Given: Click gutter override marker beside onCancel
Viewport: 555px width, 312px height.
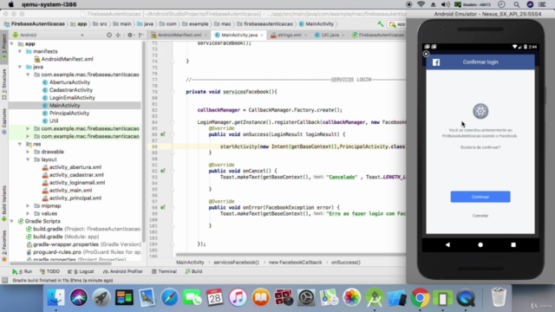Looking at the screenshot, I should 163,171.
